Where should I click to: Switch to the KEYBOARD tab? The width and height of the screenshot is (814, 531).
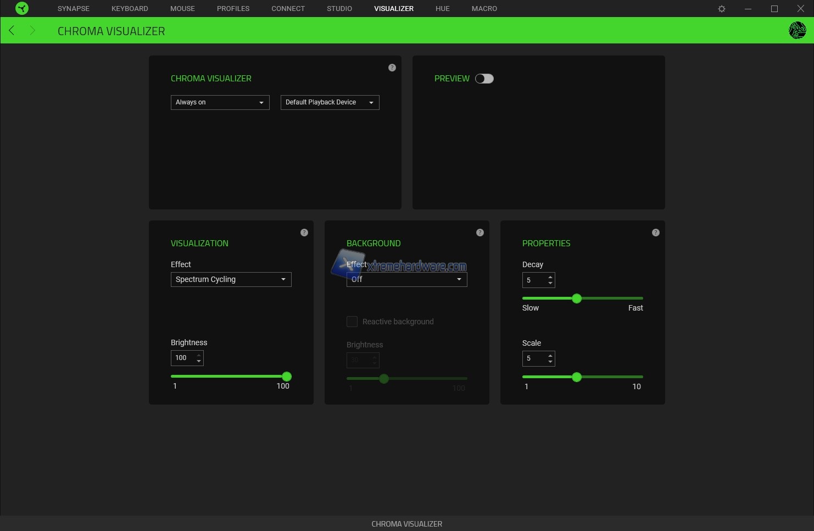[x=130, y=9]
